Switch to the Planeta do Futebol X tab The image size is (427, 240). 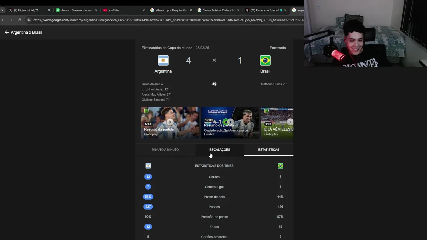(266, 10)
